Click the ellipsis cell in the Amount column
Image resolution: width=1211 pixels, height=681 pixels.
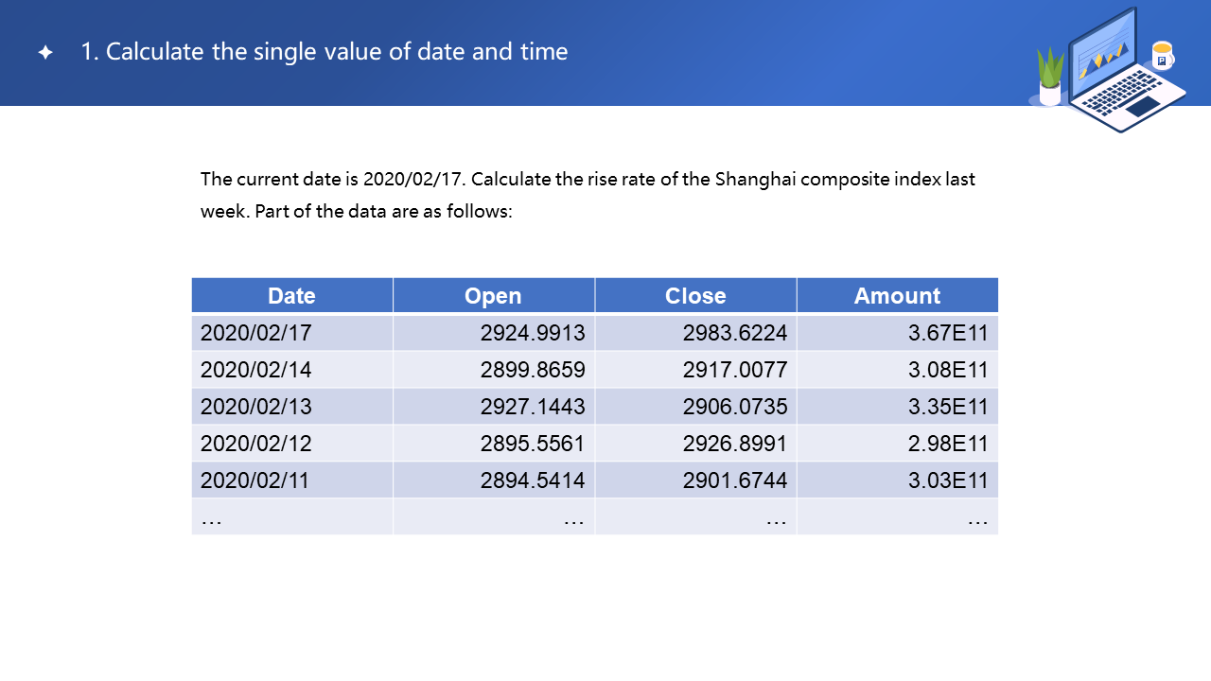898,516
